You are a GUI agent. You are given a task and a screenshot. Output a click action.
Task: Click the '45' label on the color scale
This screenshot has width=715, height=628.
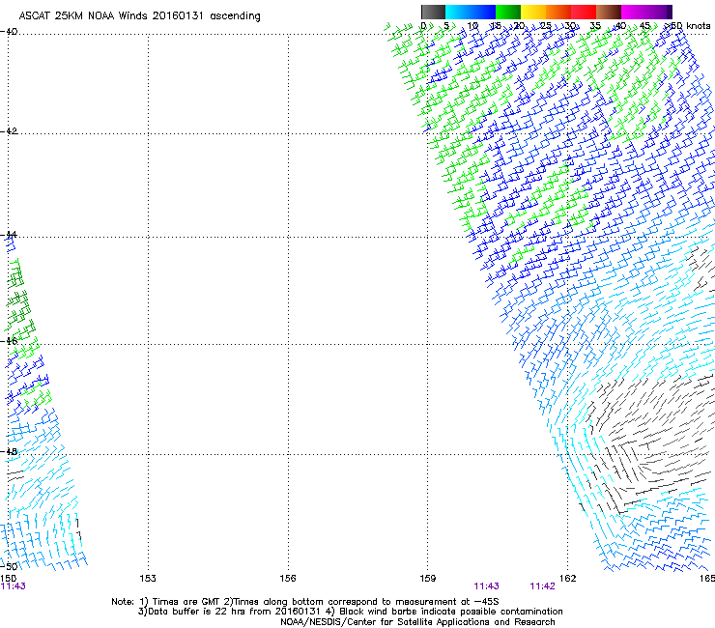[x=644, y=26]
